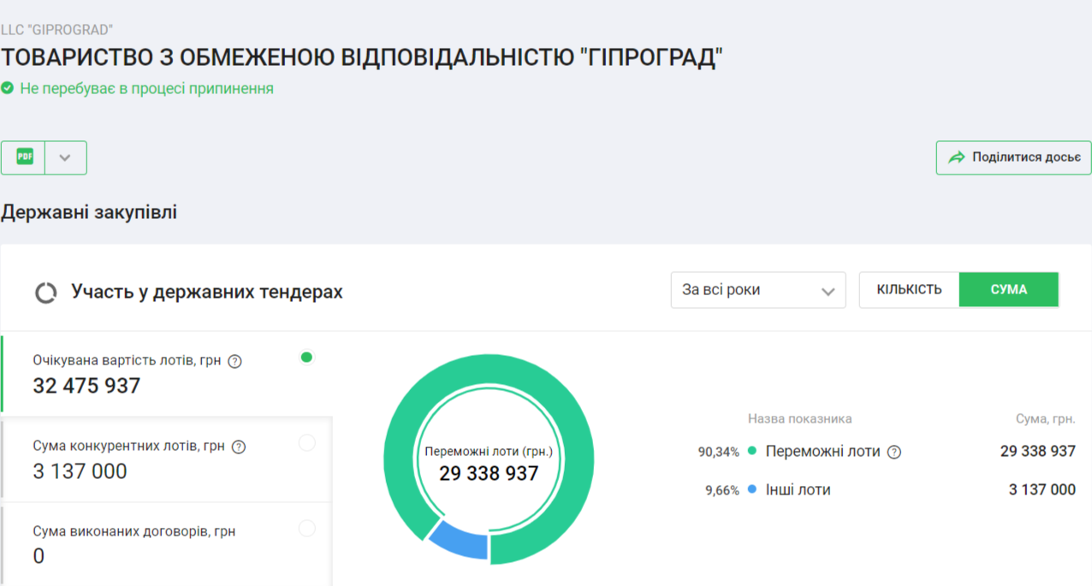Open the За всі роки year dropdown
1092x586 pixels.
coord(757,290)
